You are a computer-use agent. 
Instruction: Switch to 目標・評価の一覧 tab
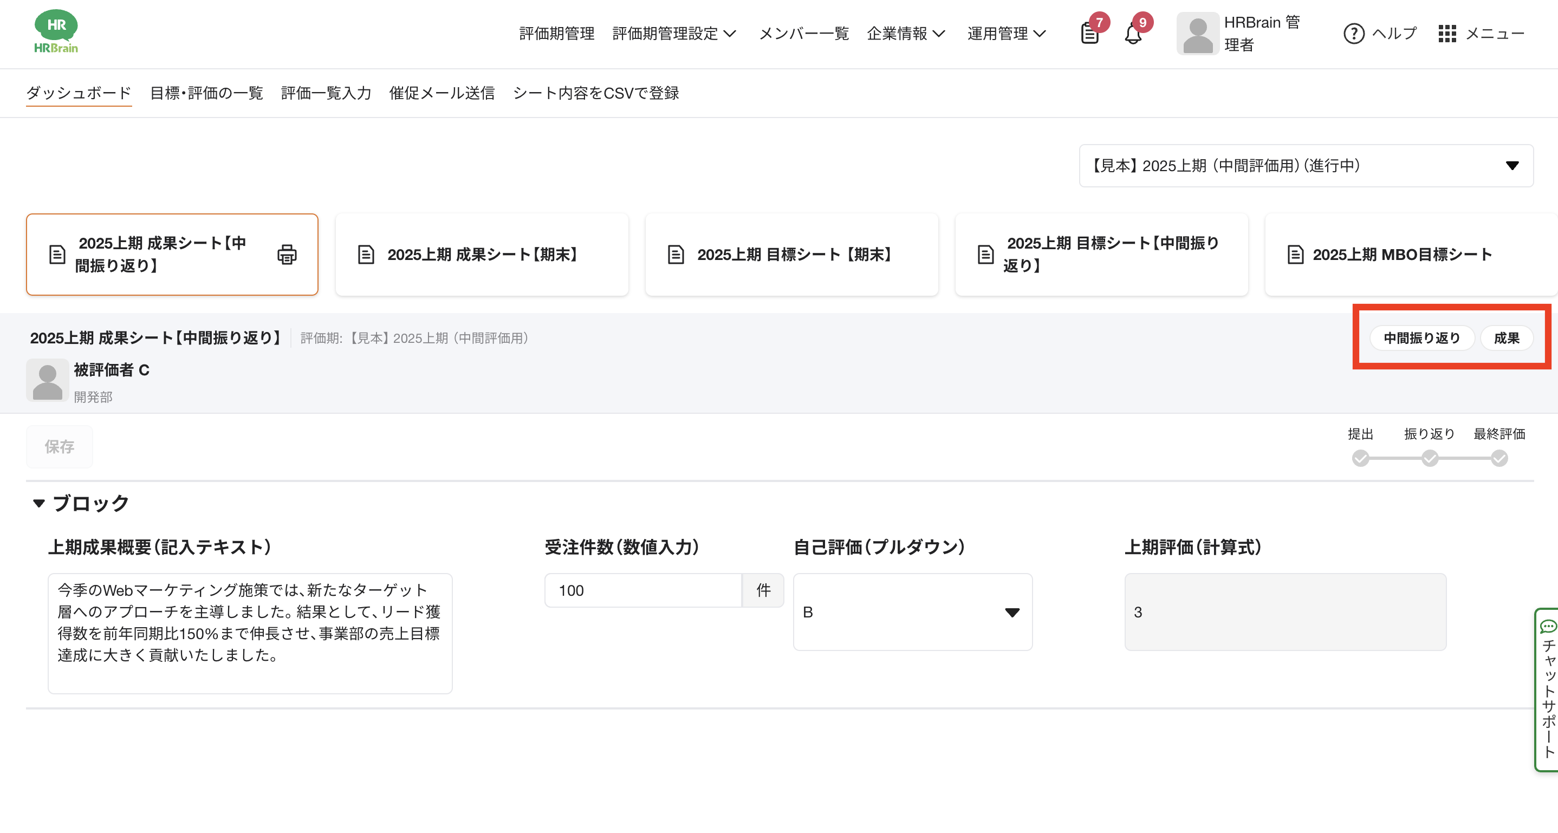click(x=206, y=93)
